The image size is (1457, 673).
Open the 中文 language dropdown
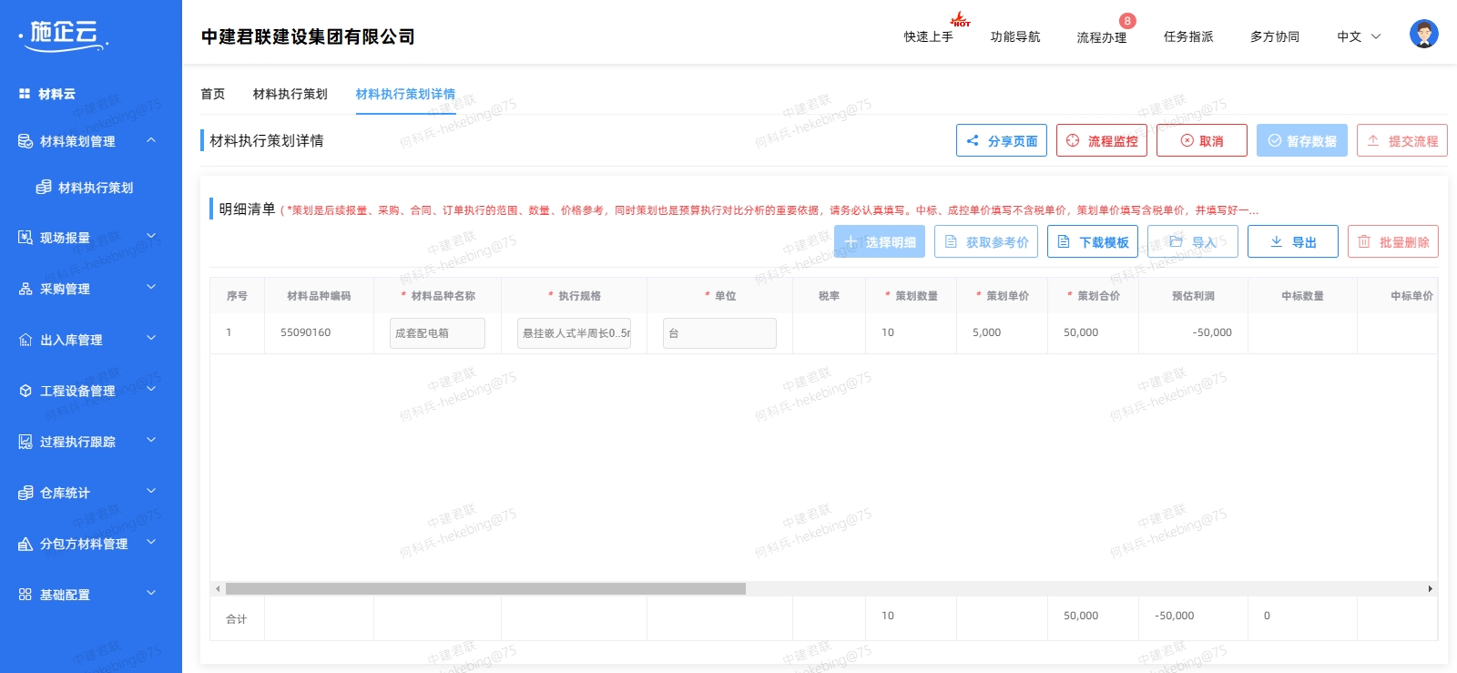pyautogui.click(x=1358, y=37)
